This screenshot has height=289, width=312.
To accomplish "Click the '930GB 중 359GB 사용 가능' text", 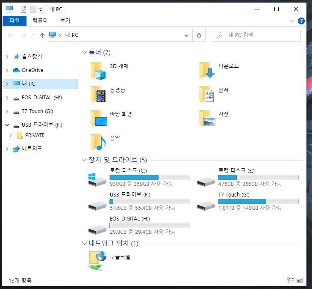I will click(141, 184).
